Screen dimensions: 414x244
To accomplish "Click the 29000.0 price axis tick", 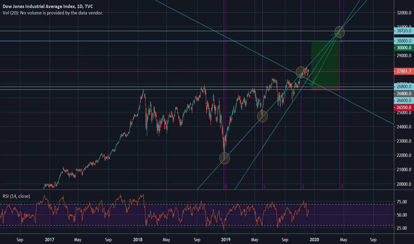I will [404, 55].
